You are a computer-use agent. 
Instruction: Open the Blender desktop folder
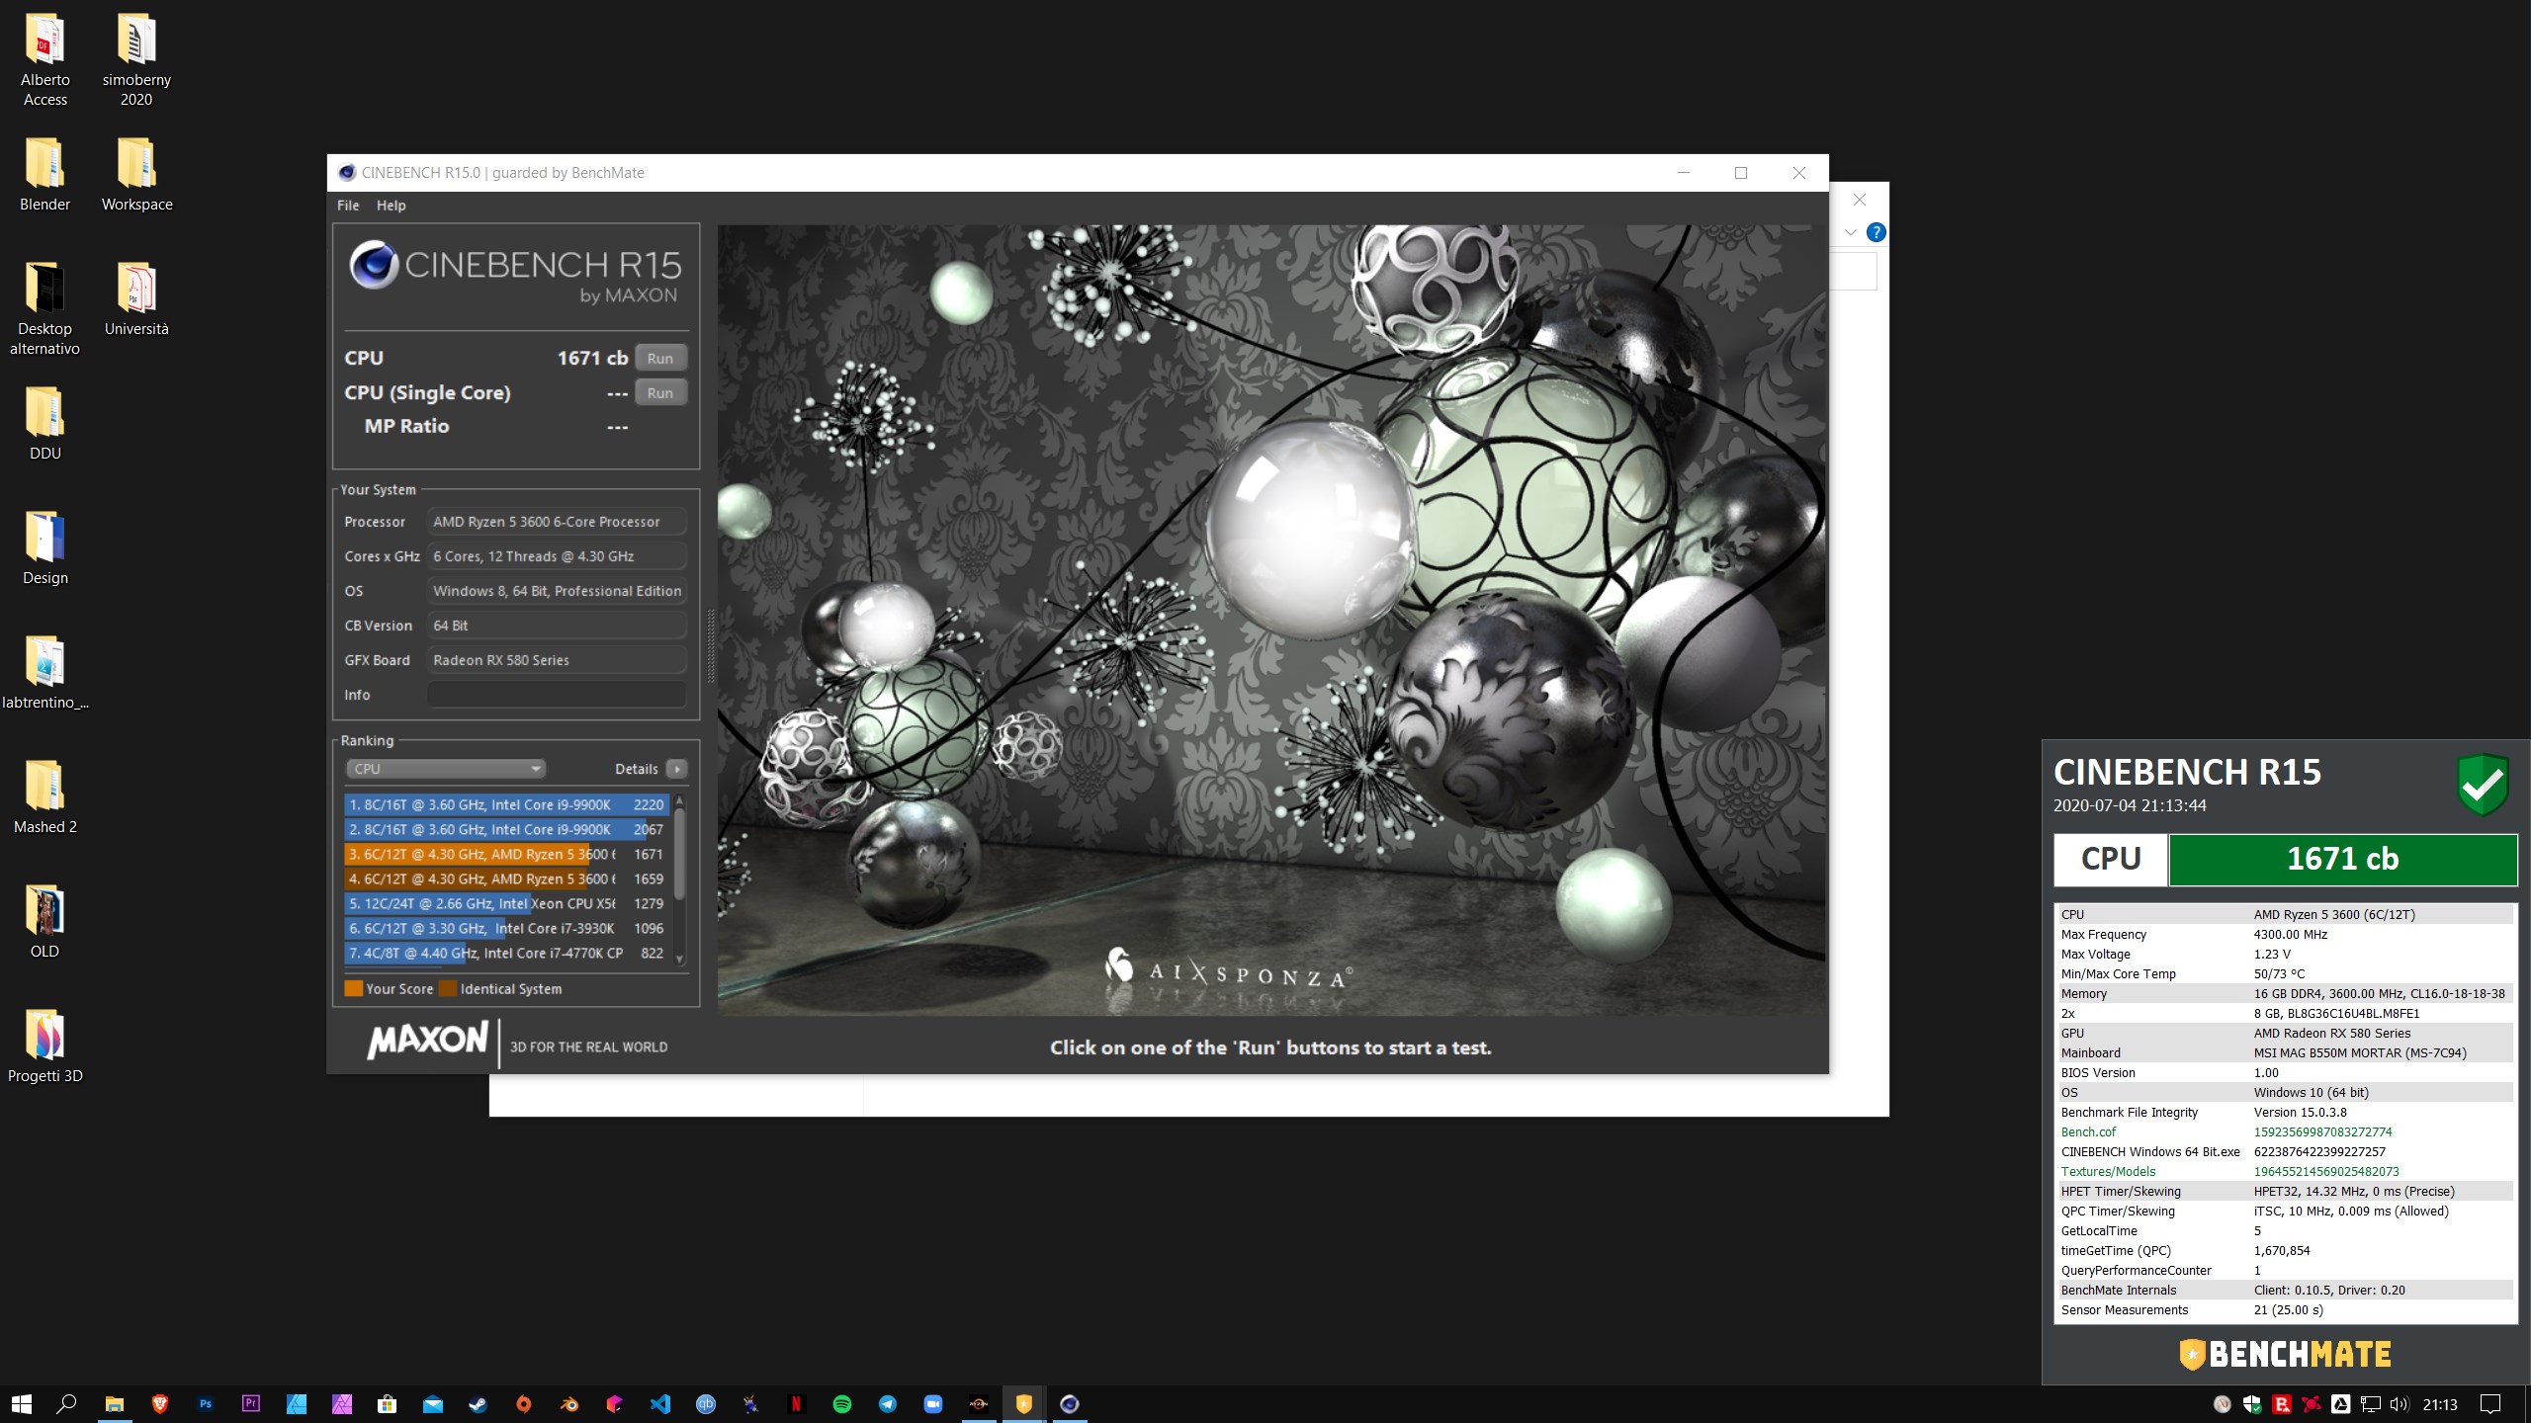44,175
